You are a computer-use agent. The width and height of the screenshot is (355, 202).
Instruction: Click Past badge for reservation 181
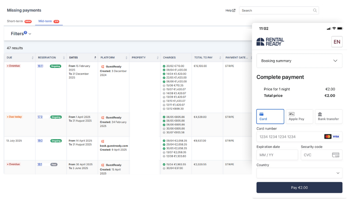pos(54,164)
